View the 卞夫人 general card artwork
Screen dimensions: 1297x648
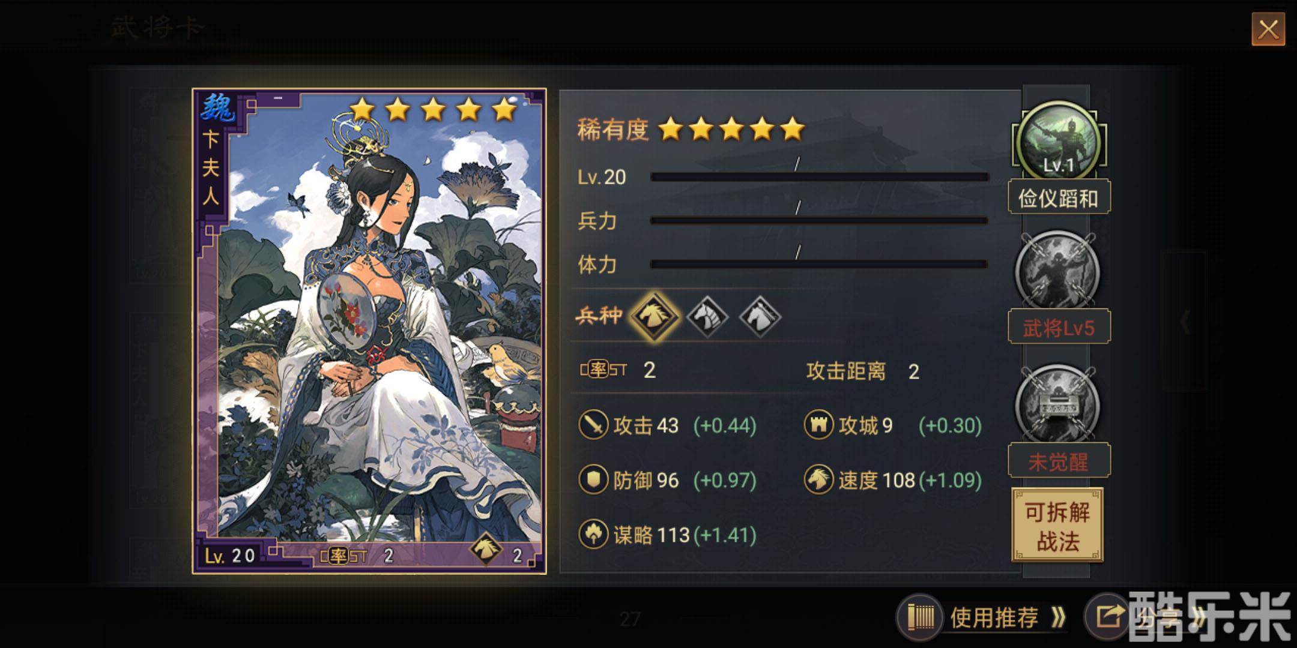coord(369,331)
